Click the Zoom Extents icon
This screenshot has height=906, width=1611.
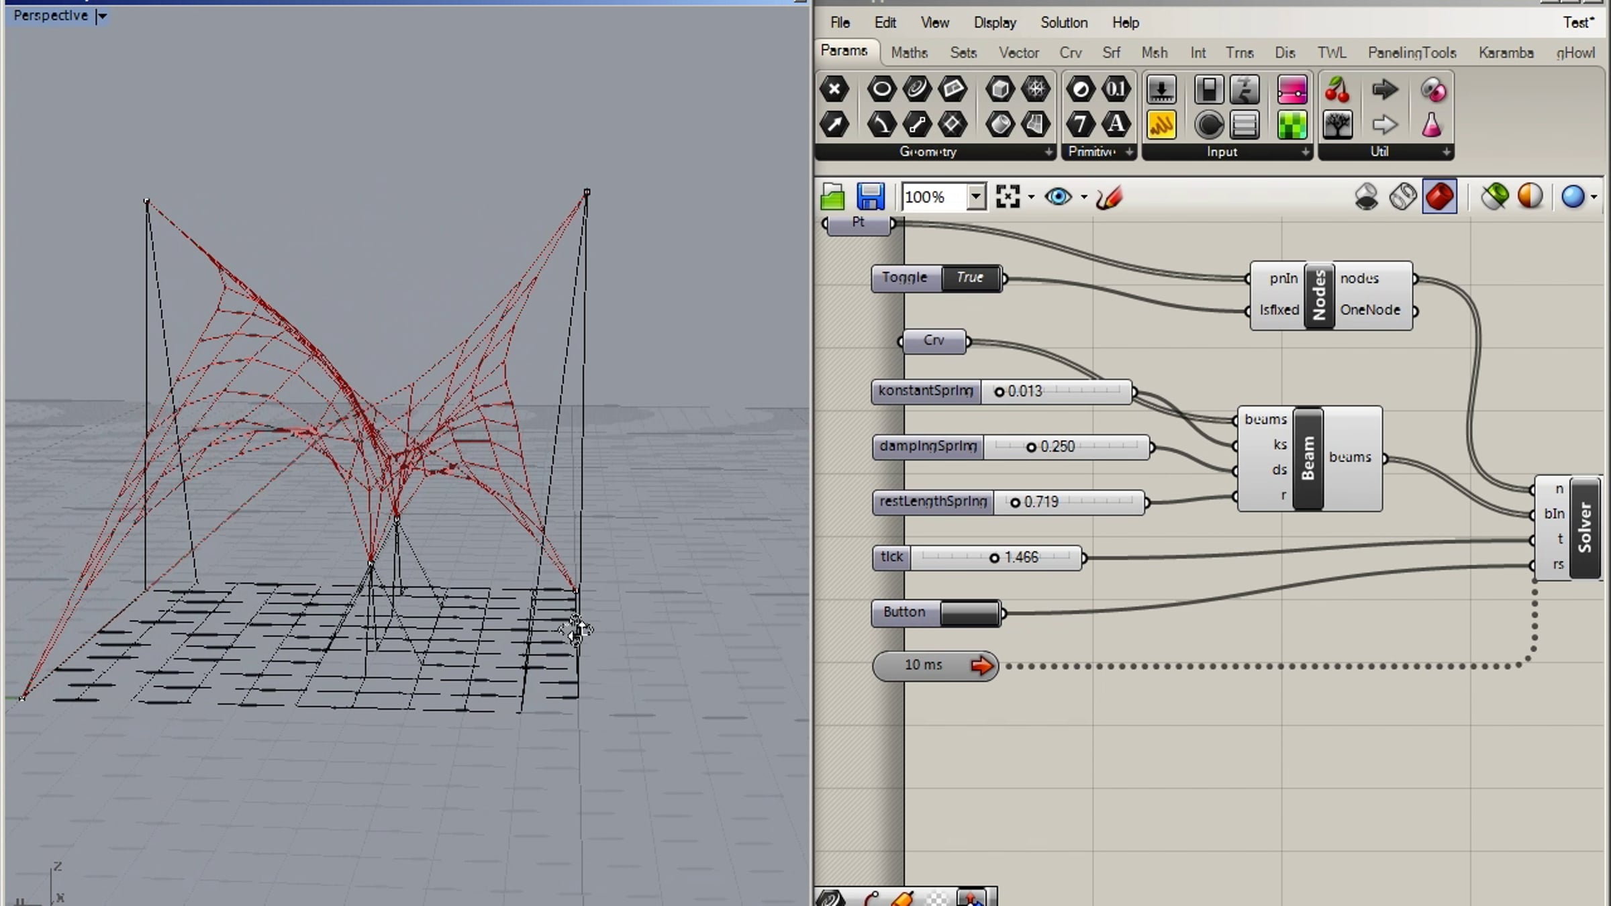click(1008, 197)
